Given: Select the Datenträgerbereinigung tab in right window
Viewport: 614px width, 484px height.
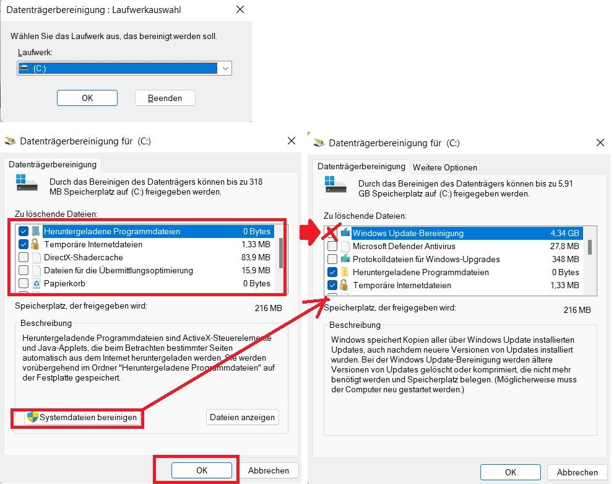Looking at the screenshot, I should [x=361, y=166].
